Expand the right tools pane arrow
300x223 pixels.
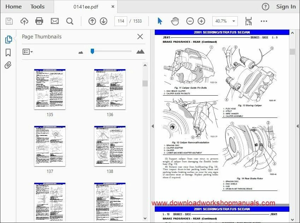(x=298, y=126)
